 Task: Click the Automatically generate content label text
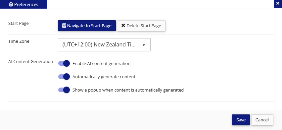(104, 77)
